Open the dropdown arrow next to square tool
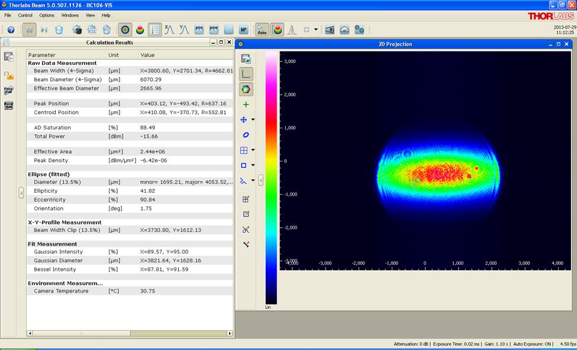The height and width of the screenshot is (350, 577). click(x=253, y=166)
